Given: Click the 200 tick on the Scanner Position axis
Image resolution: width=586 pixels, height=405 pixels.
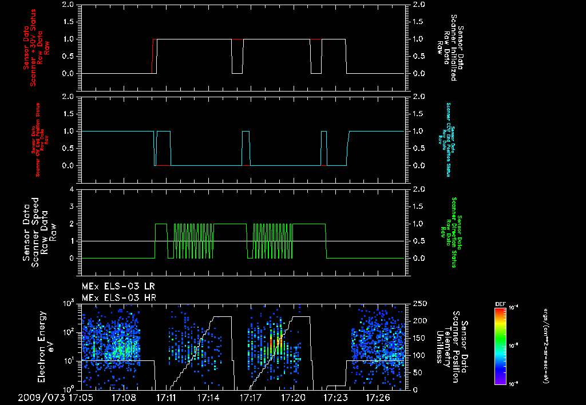Looking at the screenshot, I should click(x=420, y=321).
